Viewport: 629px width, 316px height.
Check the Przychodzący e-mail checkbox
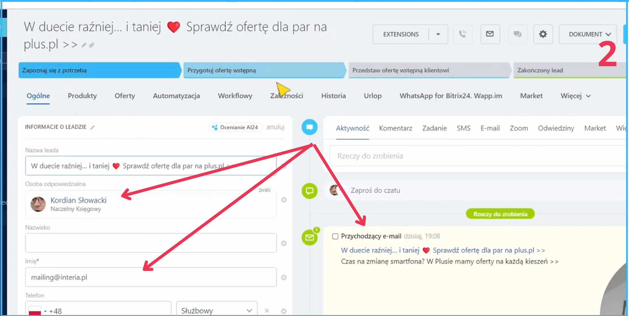tap(335, 236)
